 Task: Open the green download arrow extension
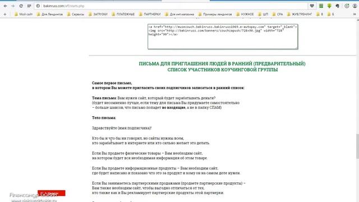(x=329, y=6)
